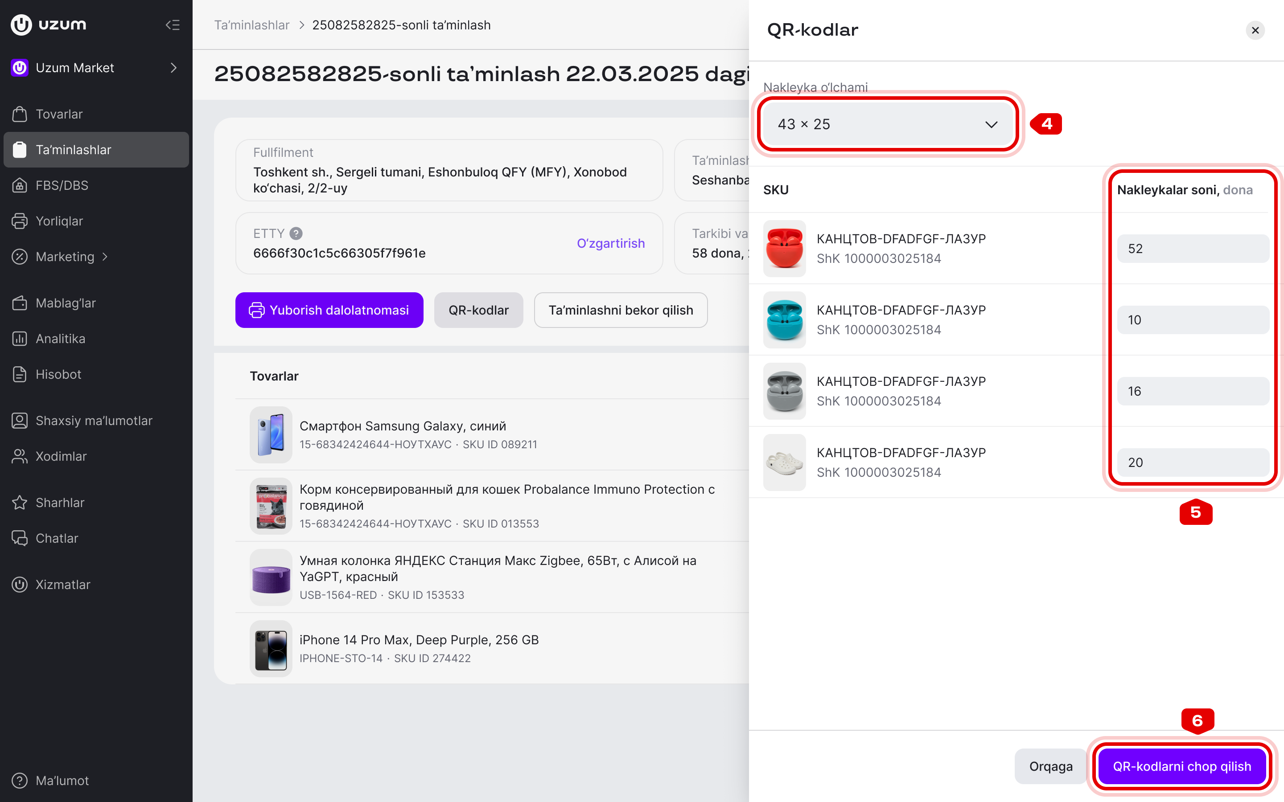This screenshot has width=1284, height=802.
Task: Click the Hisobot document icon
Action: [x=20, y=374]
